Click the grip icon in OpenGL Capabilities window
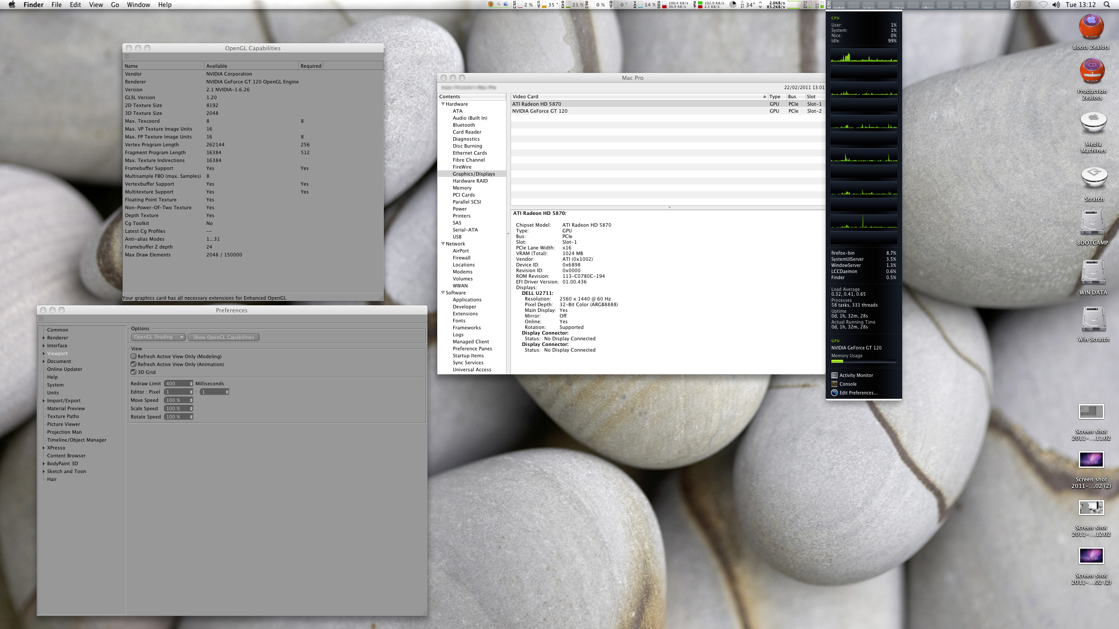1119x629 pixels. coord(127,57)
